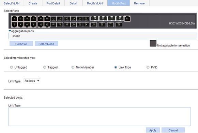Select port 1 on the switch panel
198x133 pixels.
(x=14, y=19)
